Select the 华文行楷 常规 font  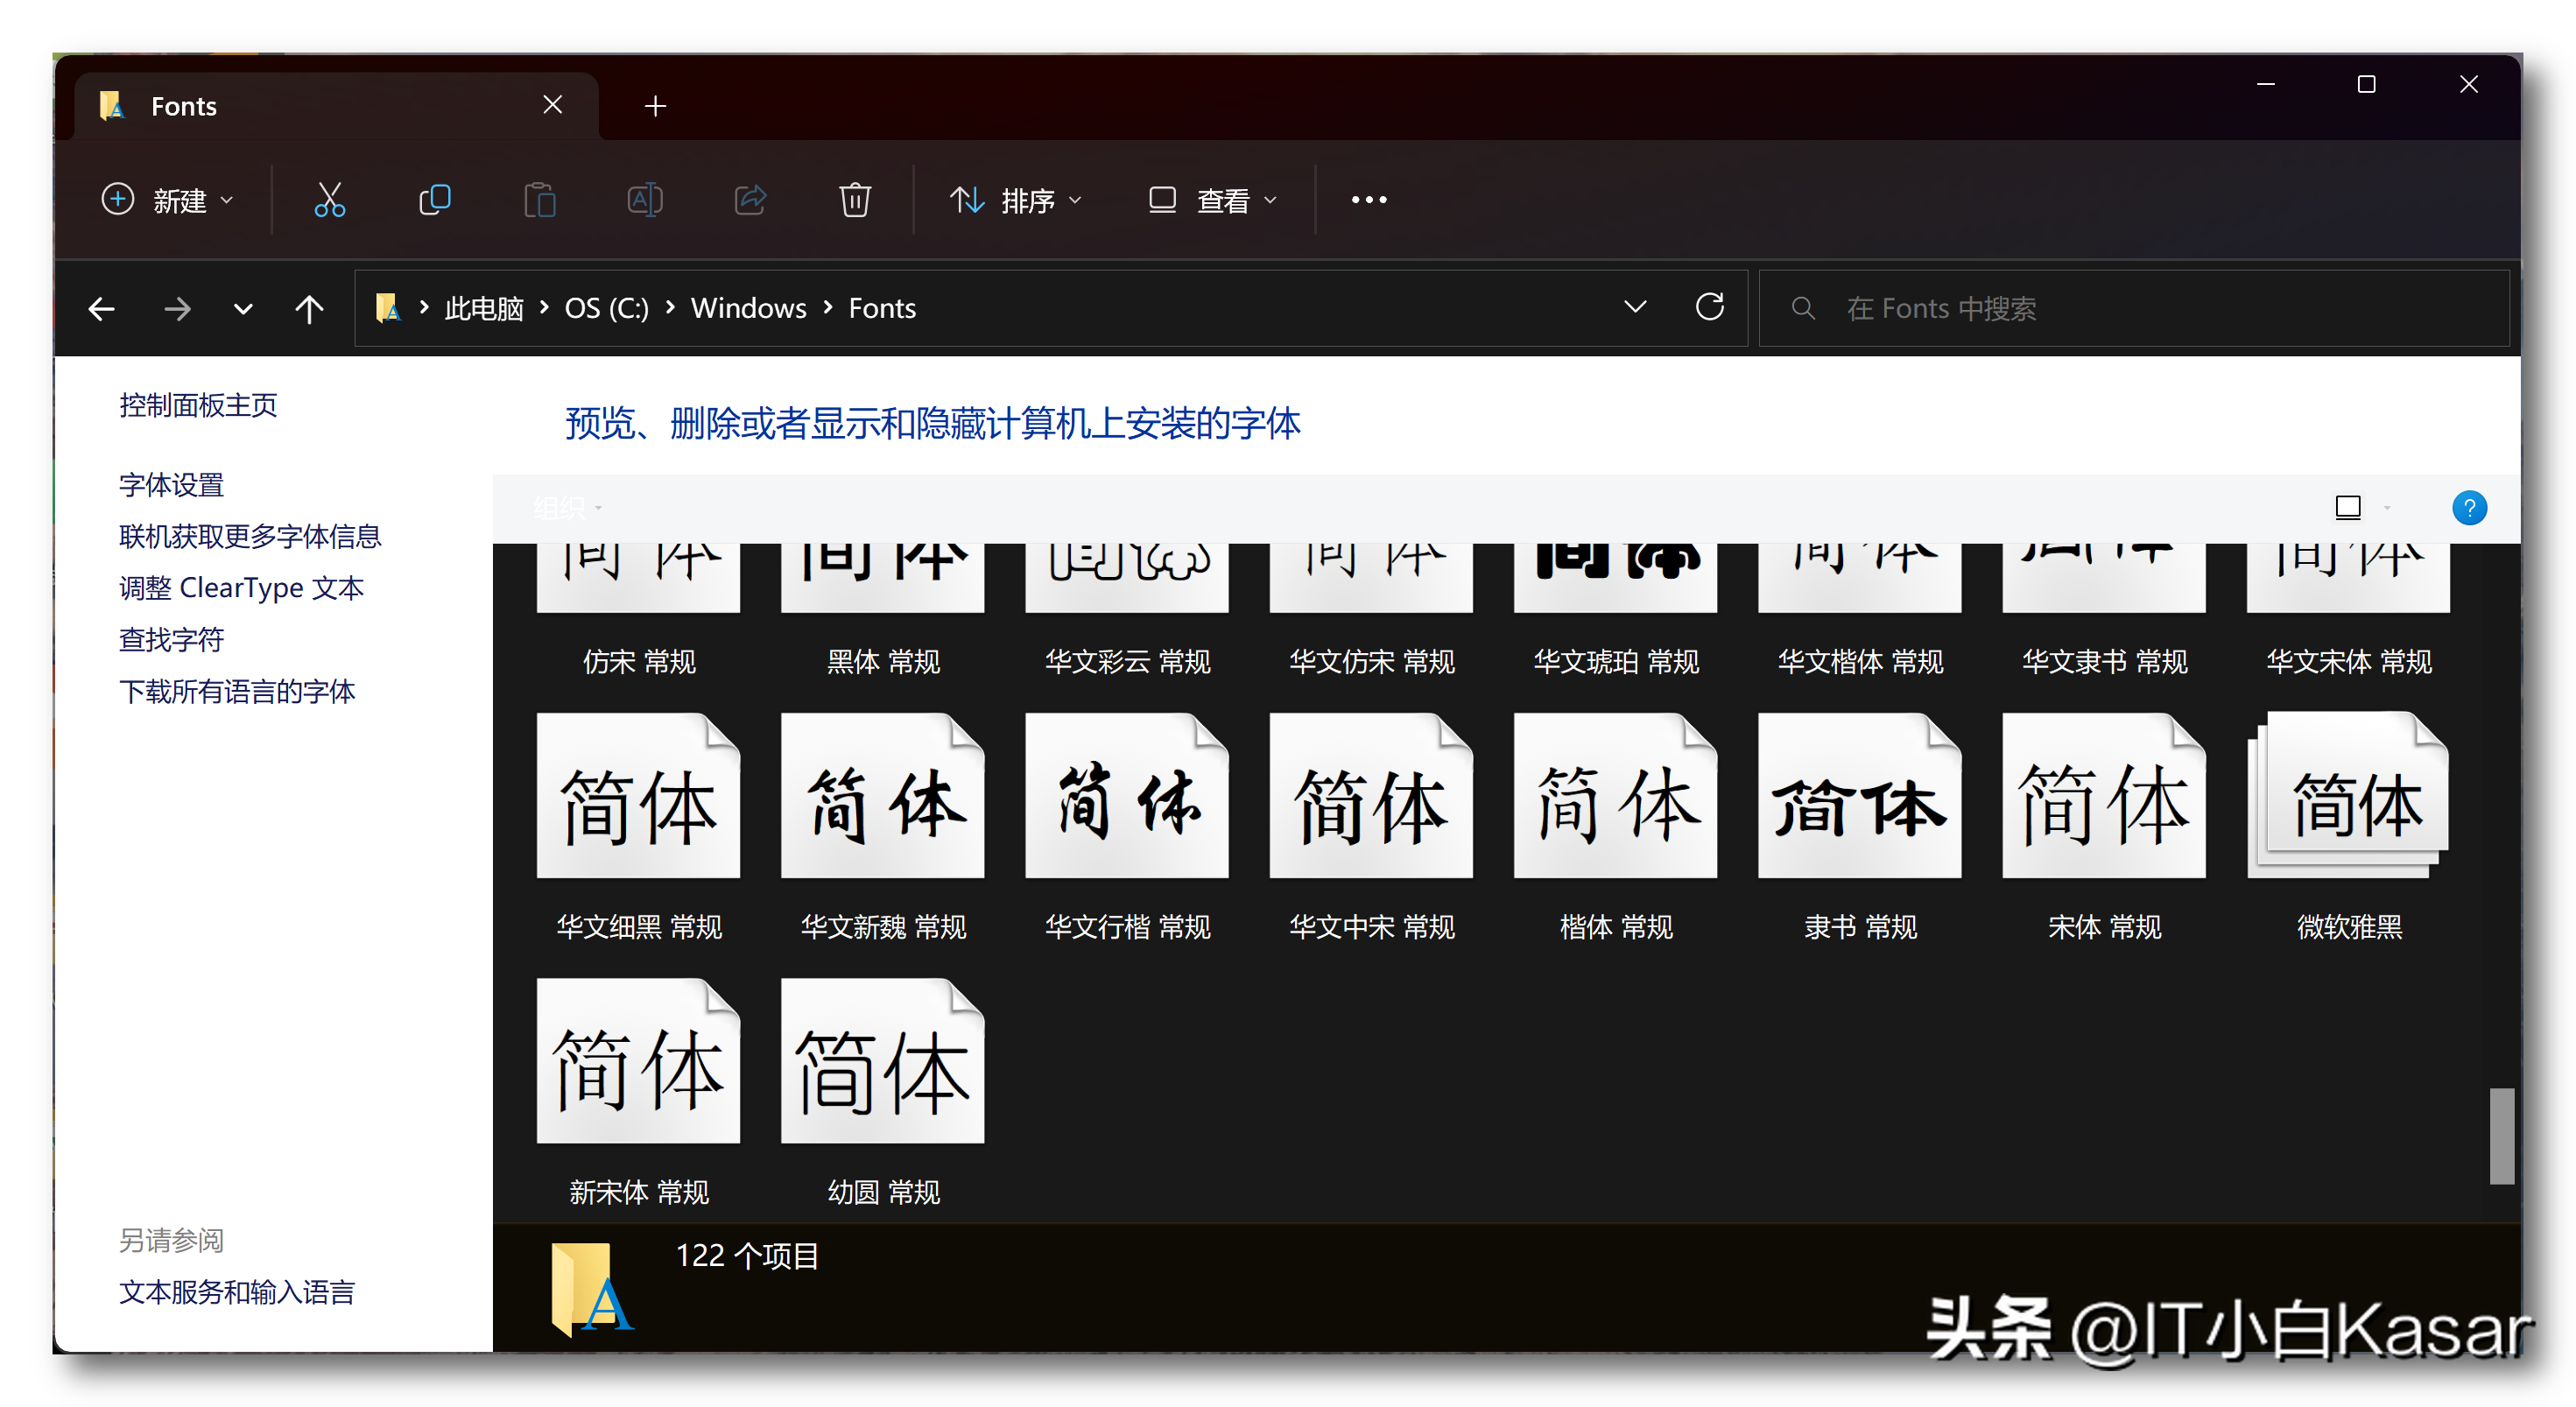click(1127, 829)
